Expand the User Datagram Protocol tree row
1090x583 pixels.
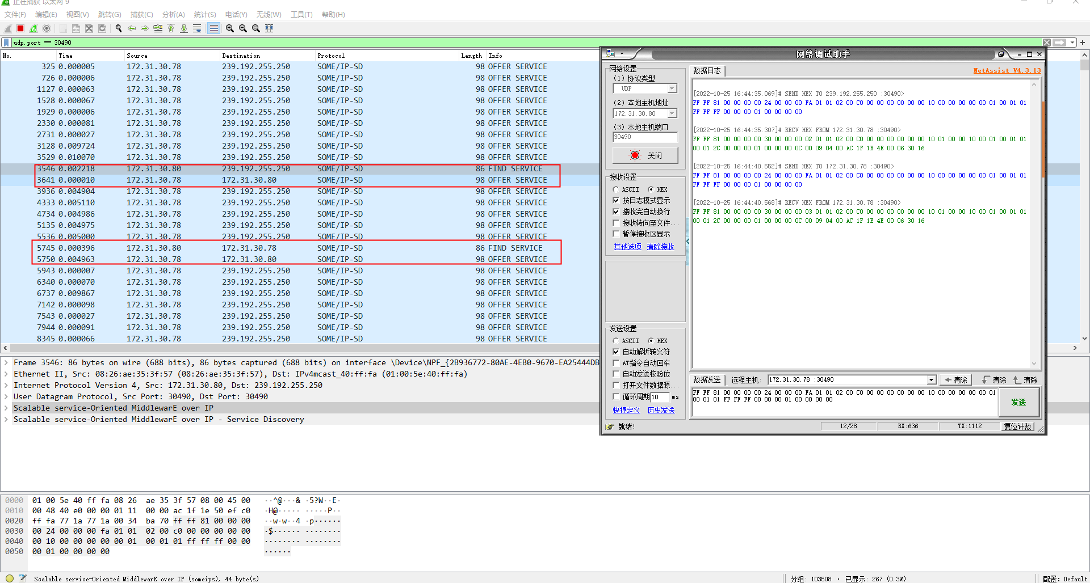(6, 397)
